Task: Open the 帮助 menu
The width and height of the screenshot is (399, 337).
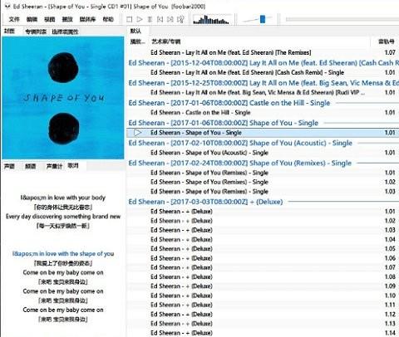Action: (x=108, y=19)
